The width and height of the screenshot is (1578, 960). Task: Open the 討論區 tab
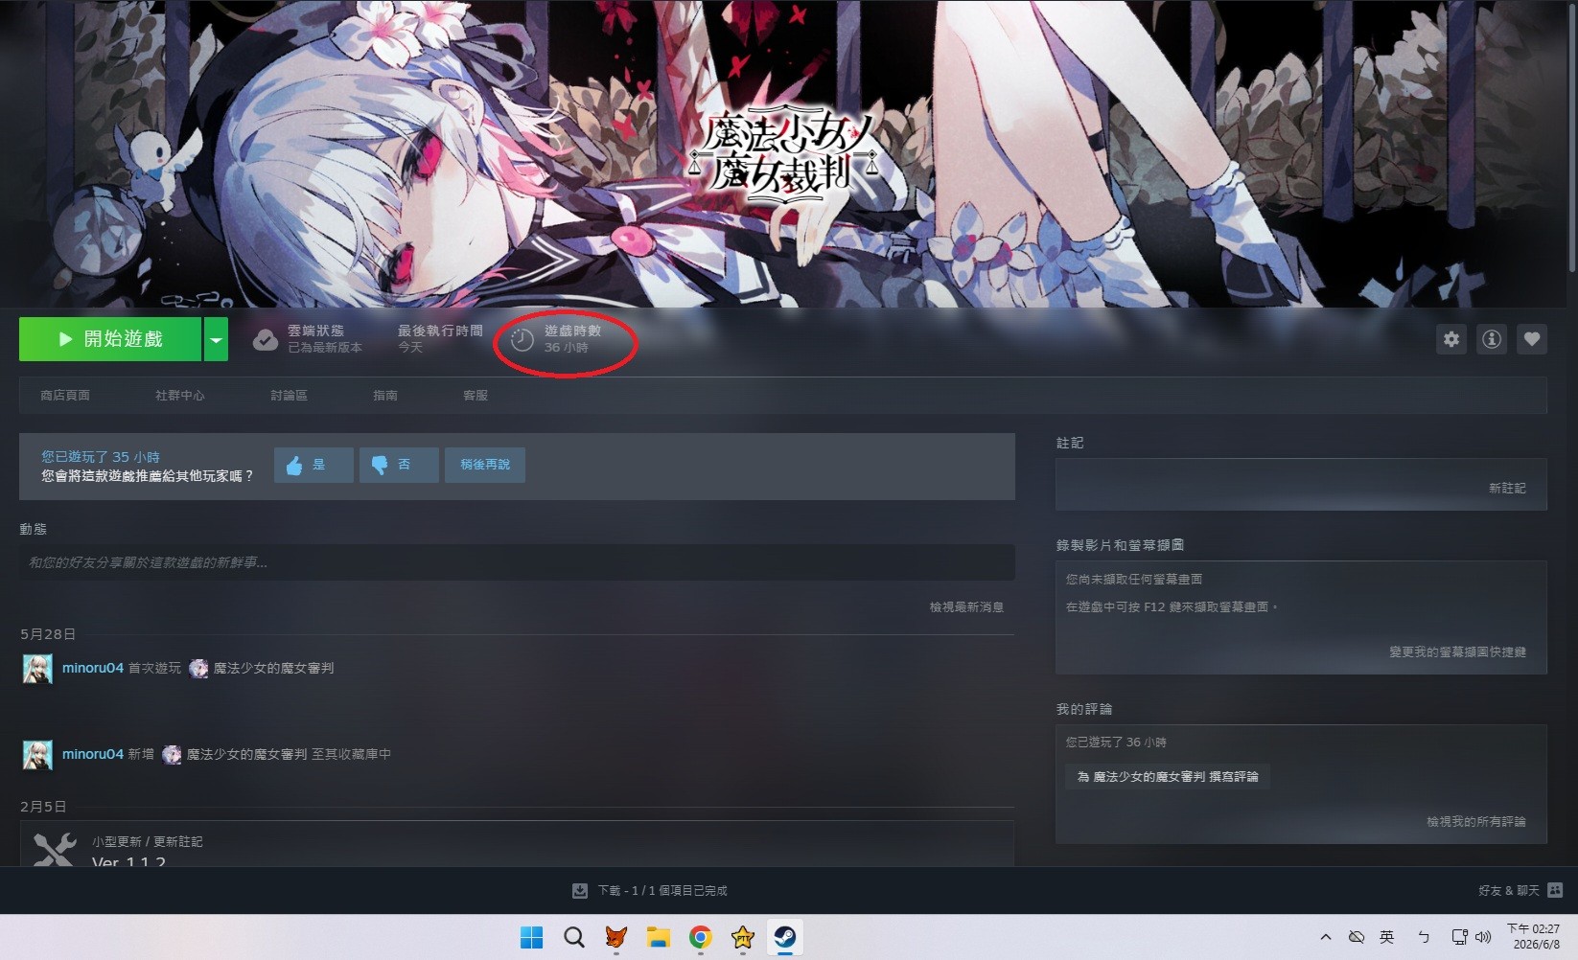289,396
